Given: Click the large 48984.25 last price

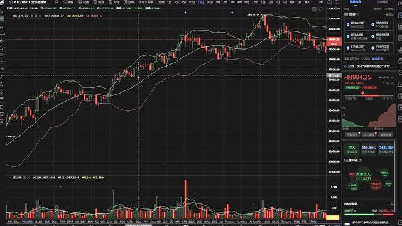Looking at the screenshot, I should coord(358,77).
